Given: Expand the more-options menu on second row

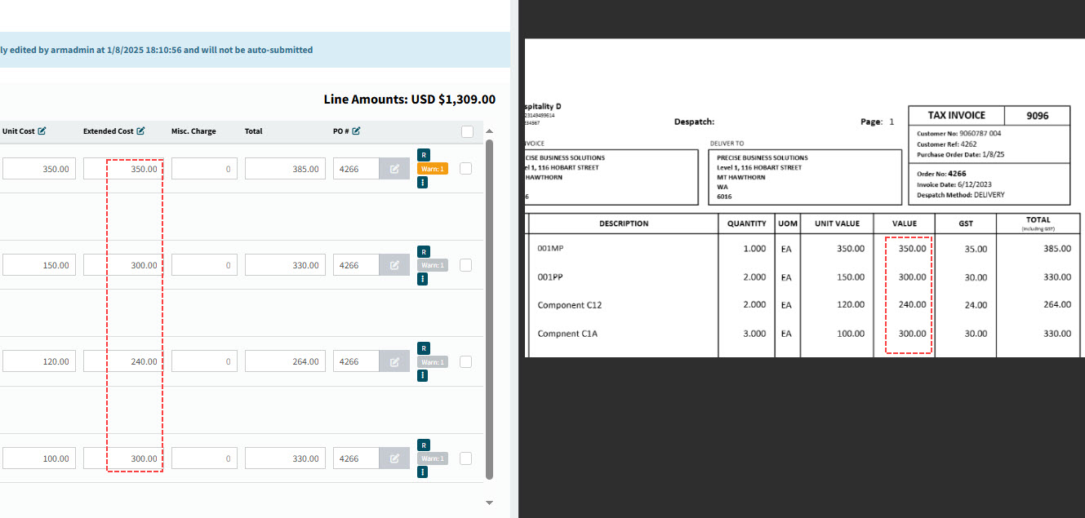Looking at the screenshot, I should click(x=423, y=279).
